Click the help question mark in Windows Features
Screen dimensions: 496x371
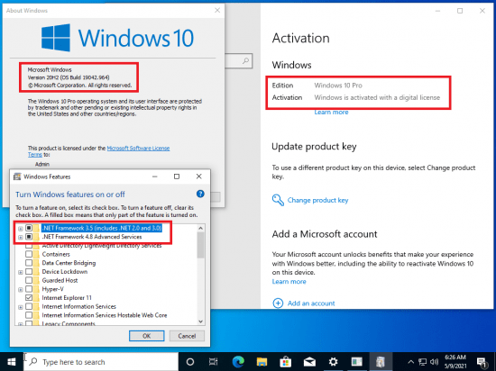(200, 194)
